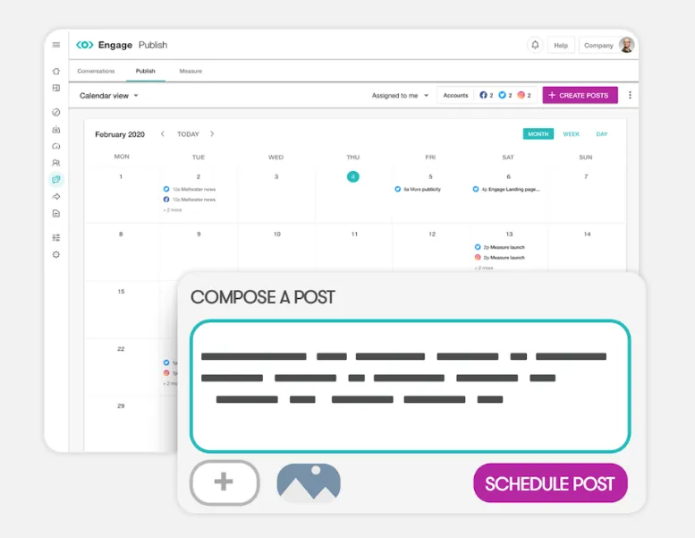695x538 pixels.
Task: Click the compose post text field
Action: pos(410,386)
